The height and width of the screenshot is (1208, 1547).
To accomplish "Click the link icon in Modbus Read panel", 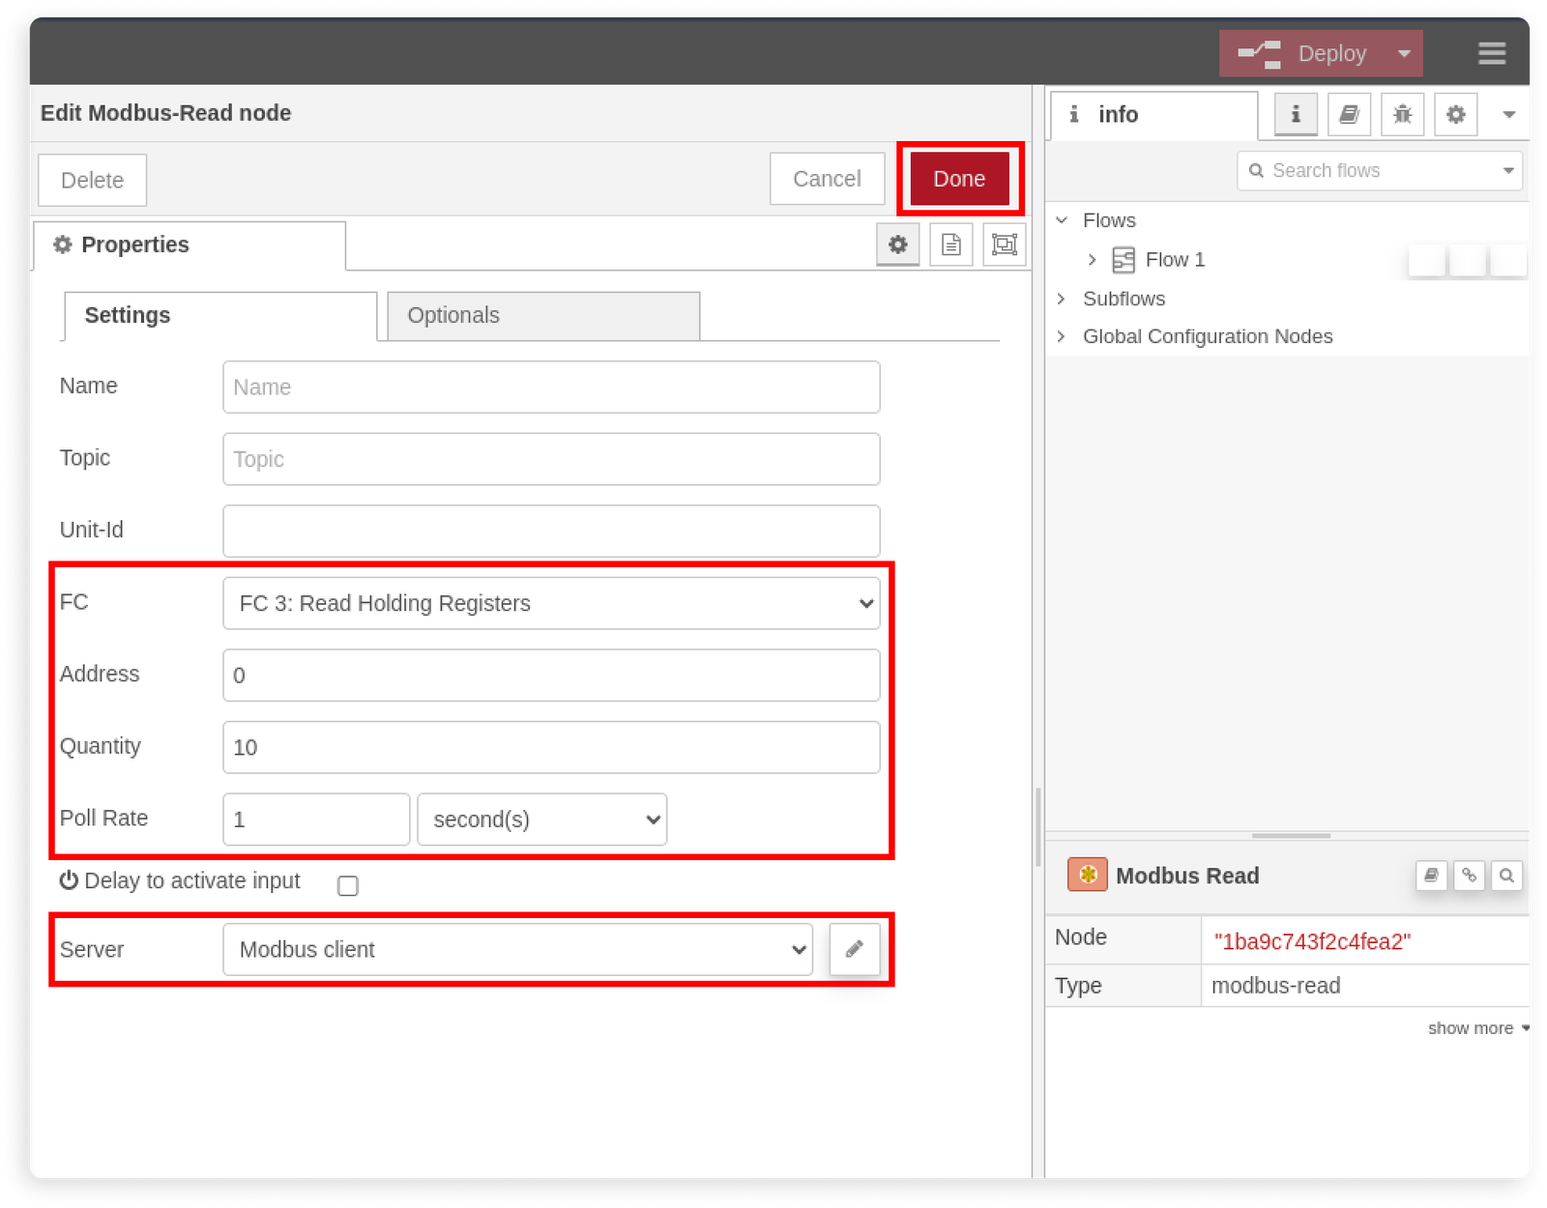I will tap(1469, 877).
